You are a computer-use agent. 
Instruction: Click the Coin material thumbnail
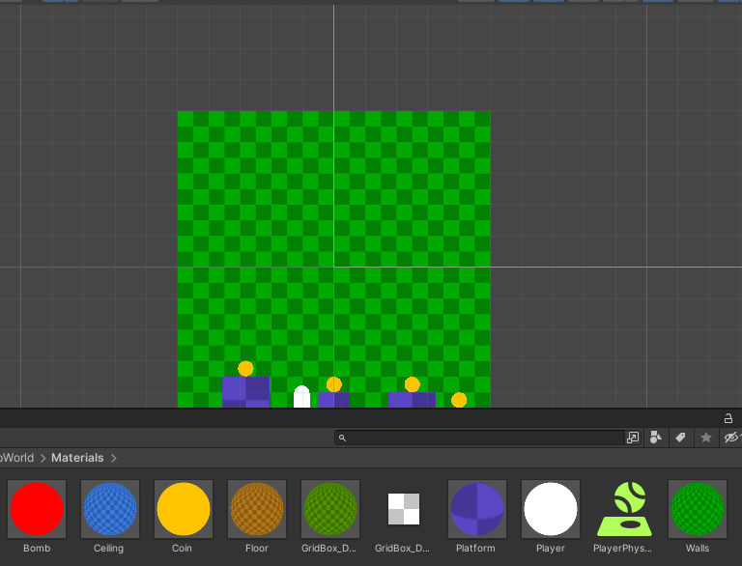184,509
